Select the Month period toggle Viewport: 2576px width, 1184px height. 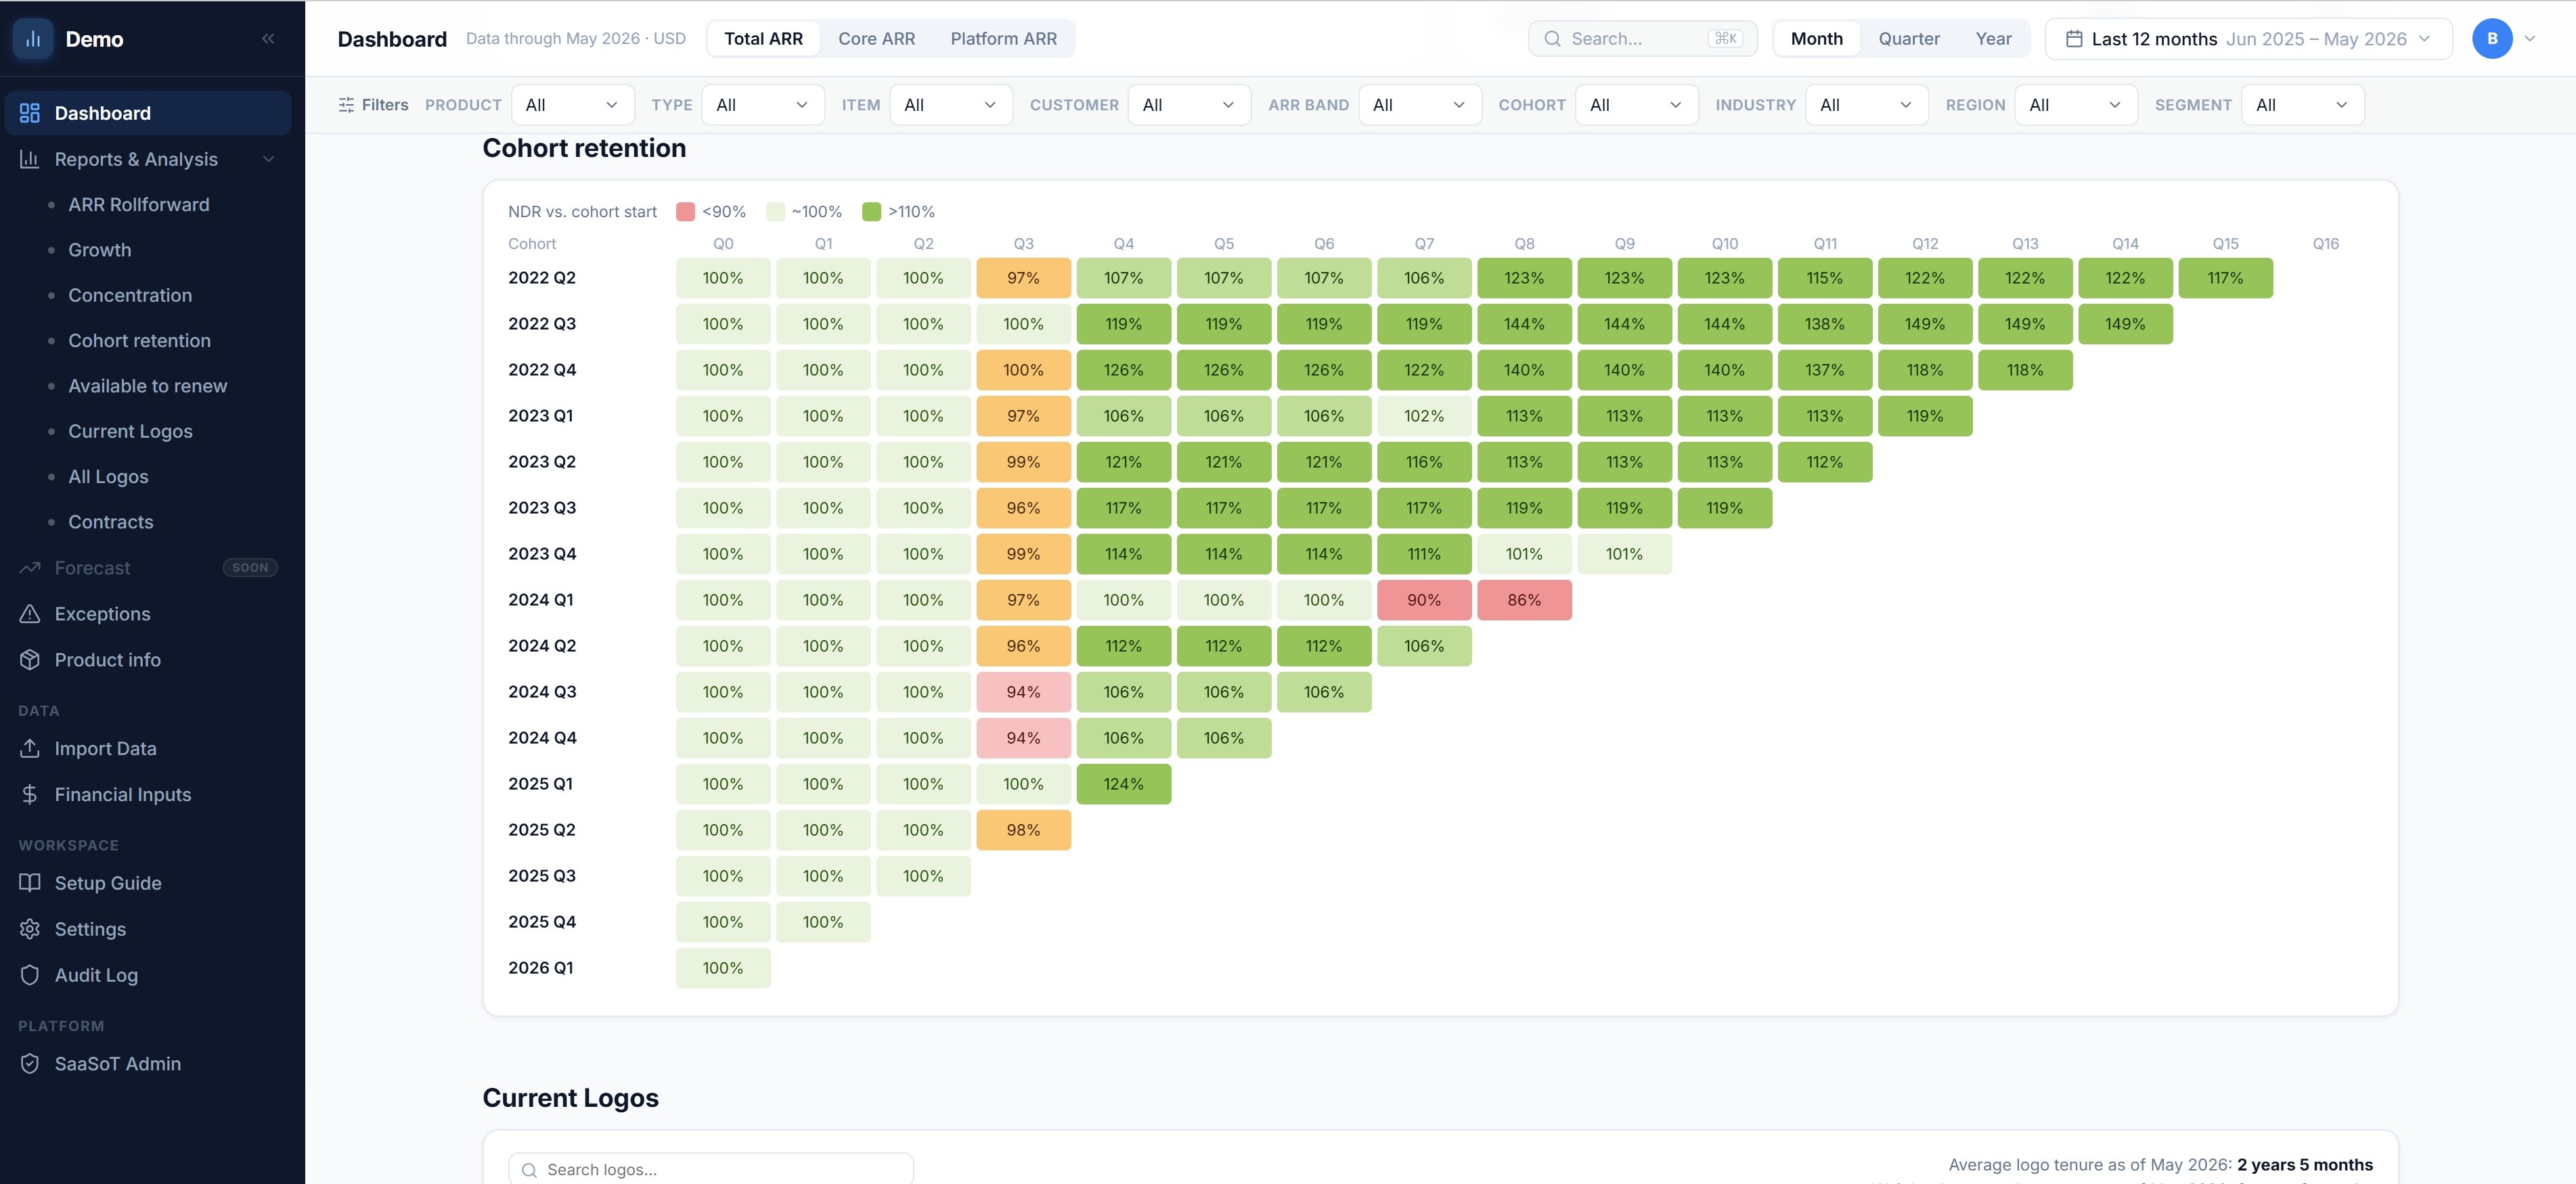click(x=1816, y=39)
